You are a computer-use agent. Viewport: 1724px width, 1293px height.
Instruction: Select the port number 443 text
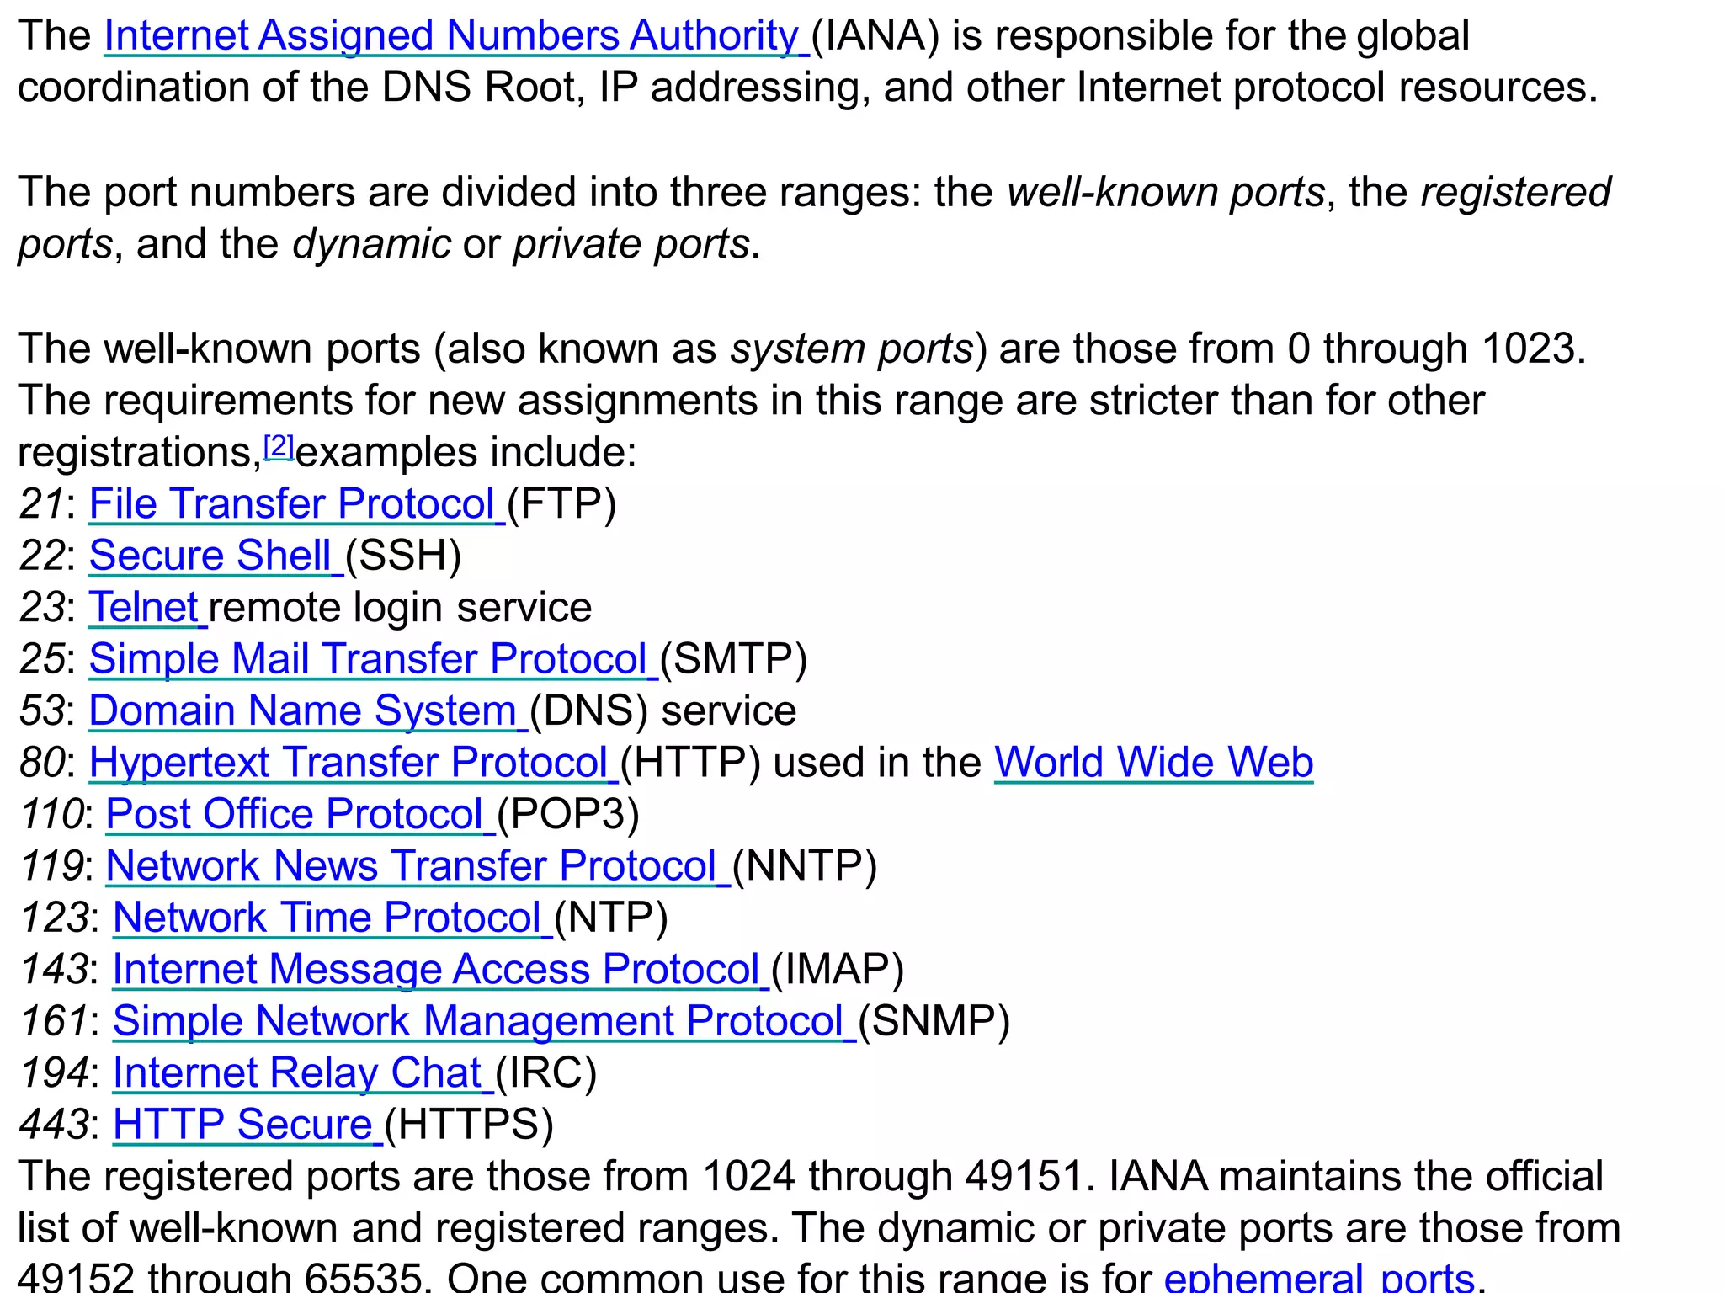point(54,1125)
